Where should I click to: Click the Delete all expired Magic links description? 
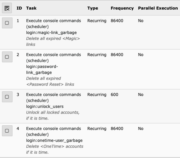53,42
